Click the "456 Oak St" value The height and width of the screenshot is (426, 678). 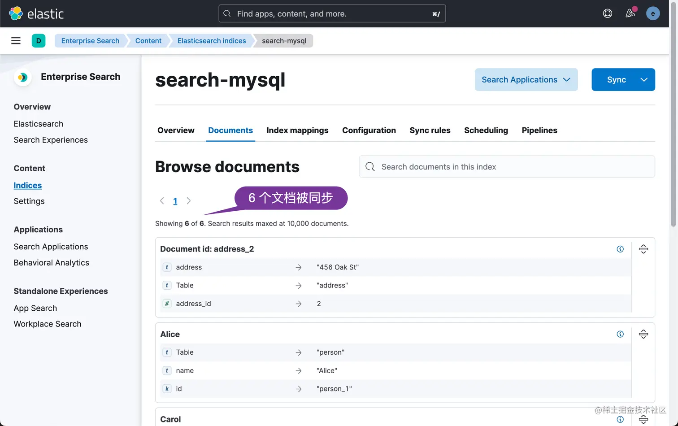(x=338, y=267)
